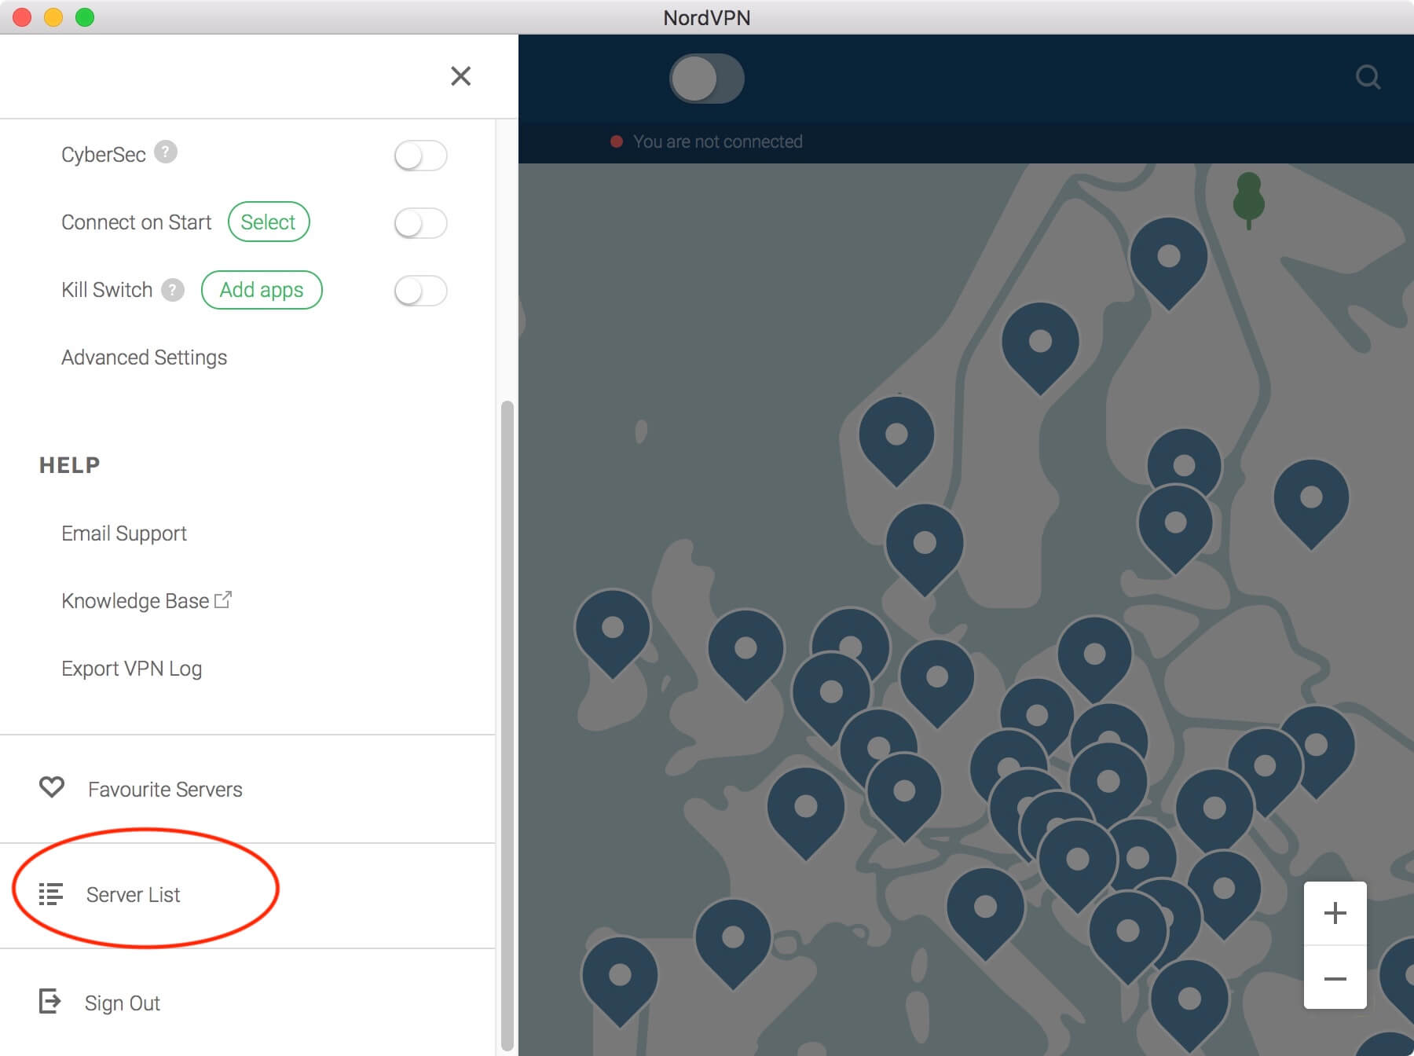1414x1056 pixels.
Task: Click the green tree icon on map
Action: tap(1248, 200)
